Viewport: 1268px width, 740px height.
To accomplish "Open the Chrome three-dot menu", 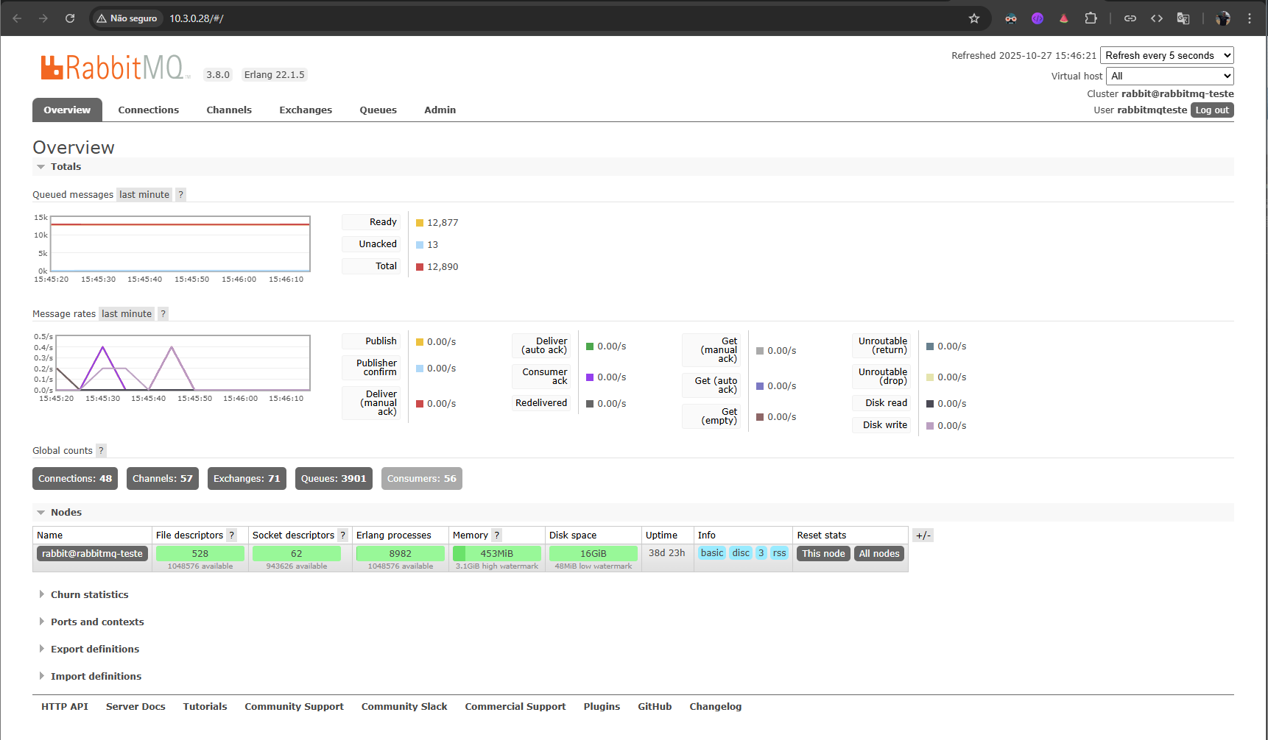I will click(x=1250, y=18).
